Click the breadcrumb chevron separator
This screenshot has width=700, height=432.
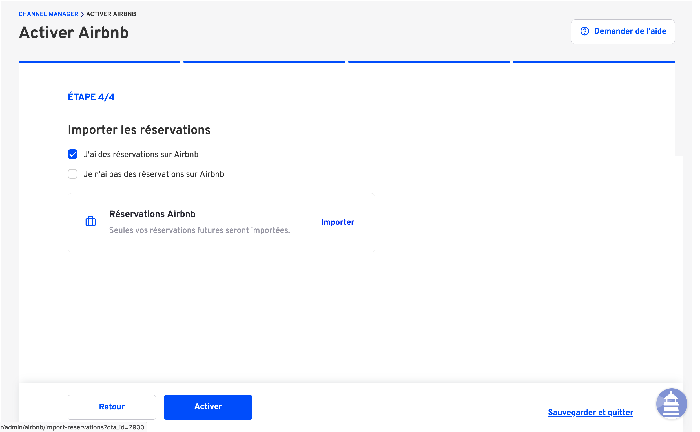coord(82,14)
